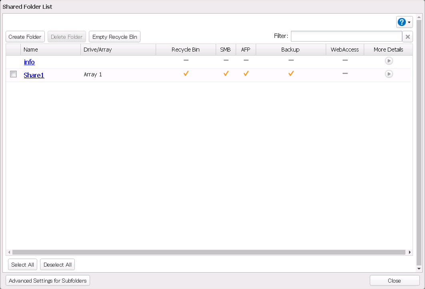Click the Select All button
Screen dimensions: 425x289
pos(22,265)
